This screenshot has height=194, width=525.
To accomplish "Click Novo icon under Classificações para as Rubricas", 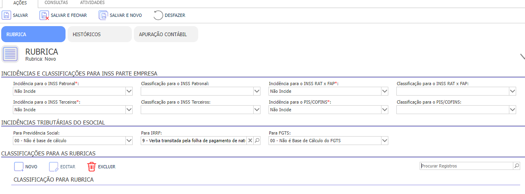I will tap(19, 167).
